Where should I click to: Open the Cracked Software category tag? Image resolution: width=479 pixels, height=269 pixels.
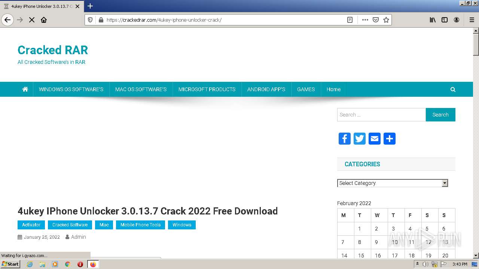click(70, 225)
